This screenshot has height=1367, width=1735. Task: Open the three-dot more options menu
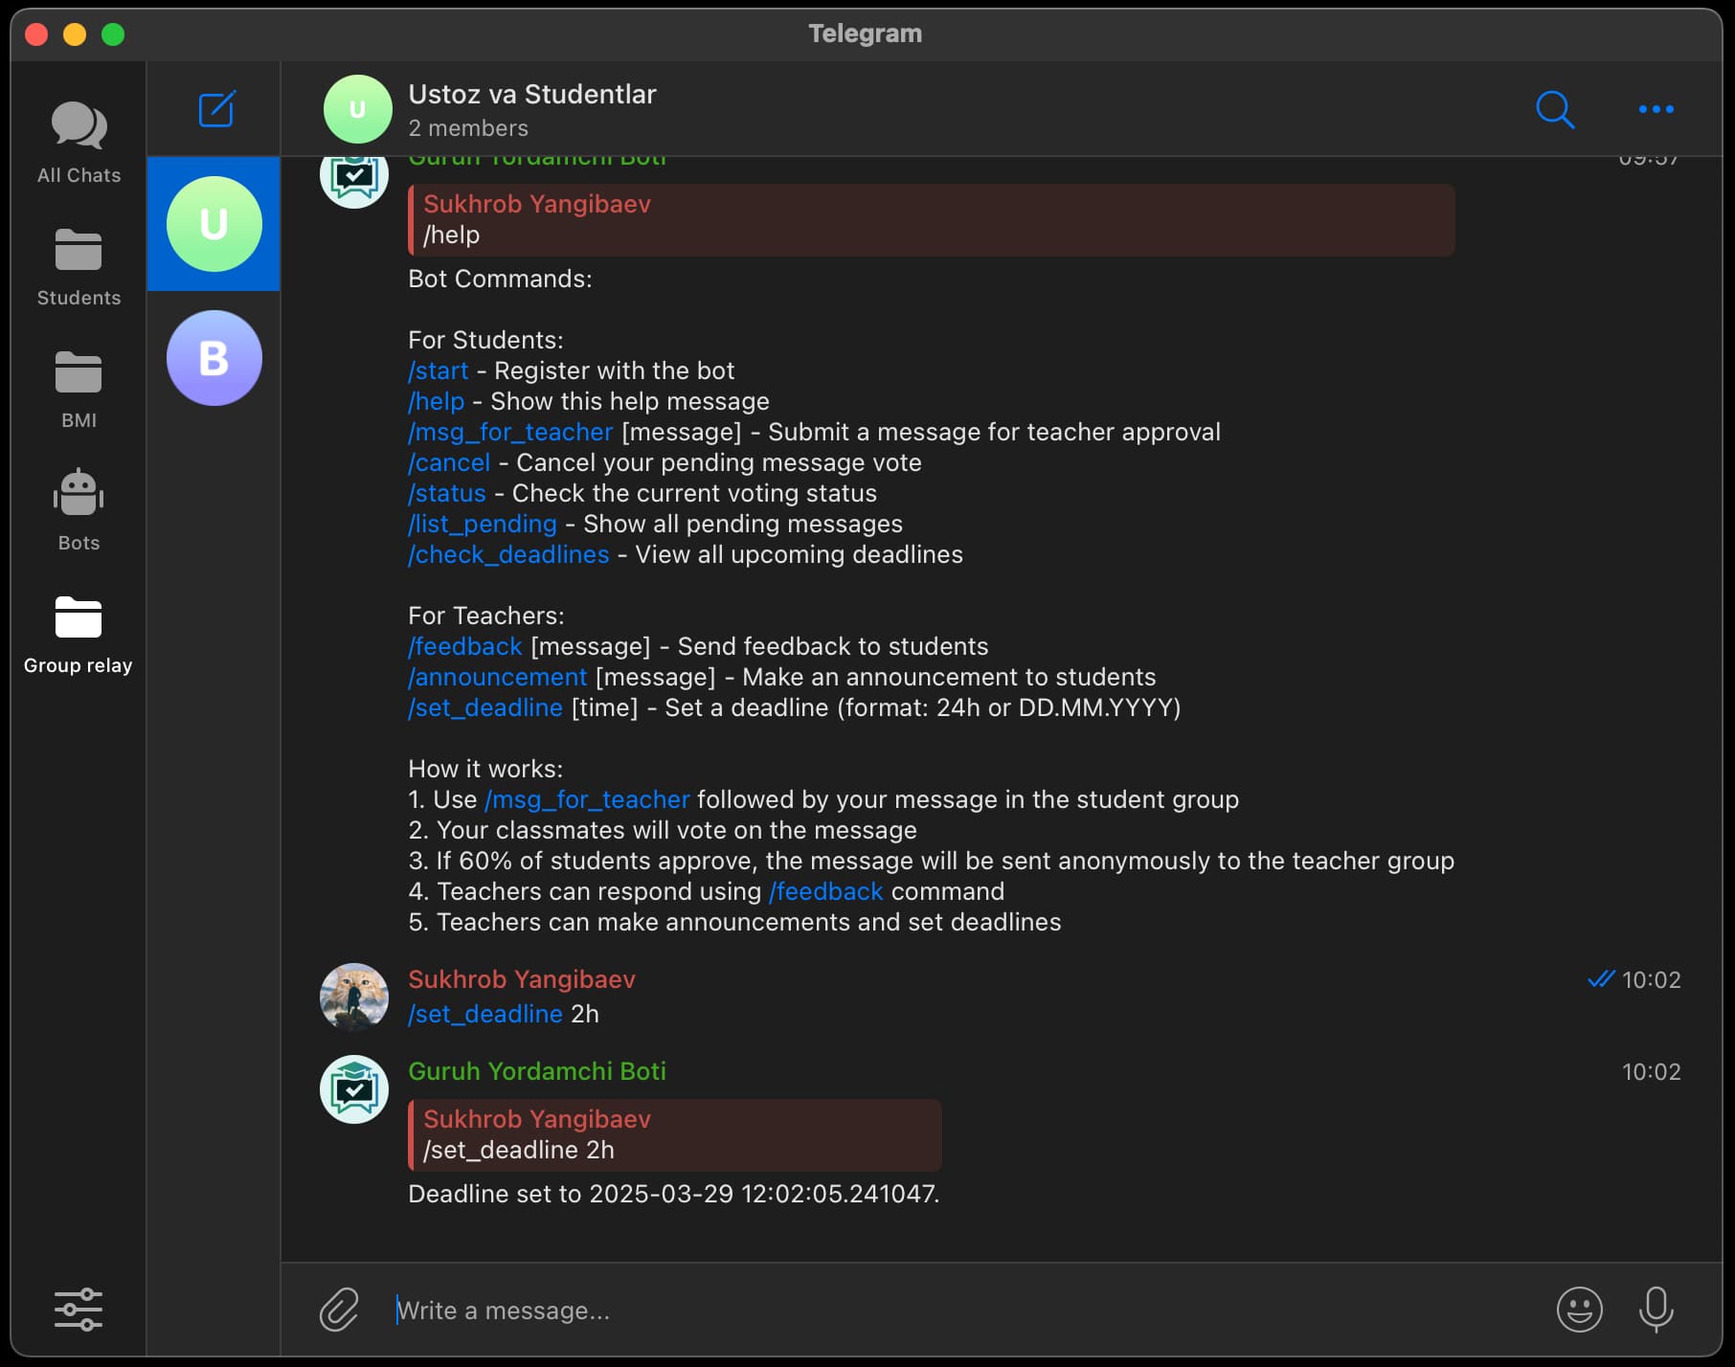click(1656, 109)
